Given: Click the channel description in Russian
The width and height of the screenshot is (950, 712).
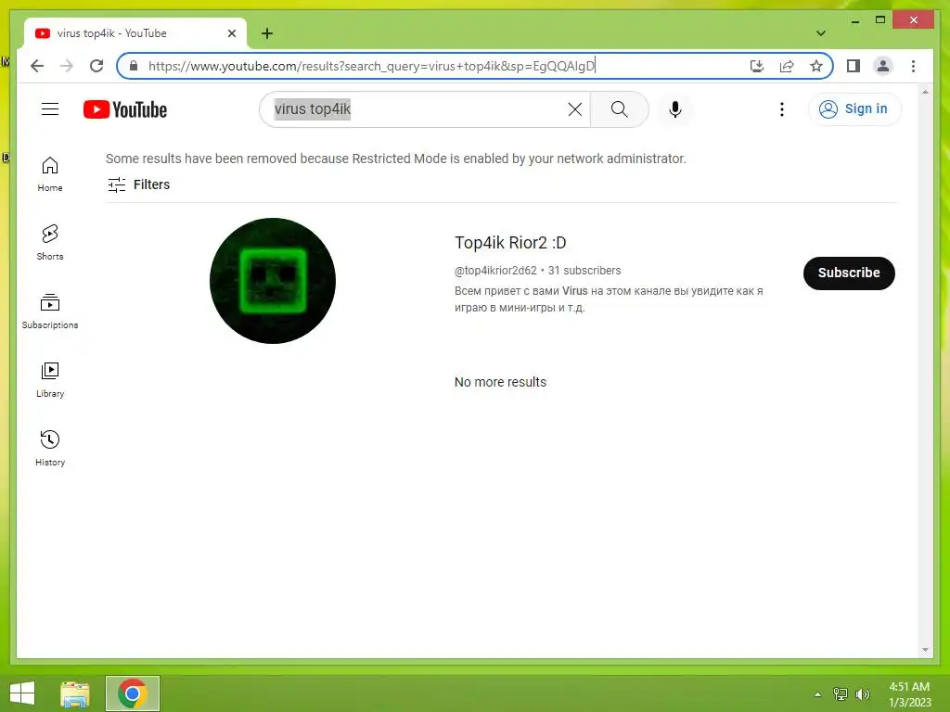Looking at the screenshot, I should click(609, 299).
